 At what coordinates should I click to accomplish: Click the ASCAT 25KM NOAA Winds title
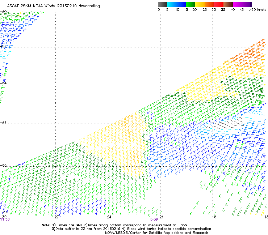[x=53, y=6]
